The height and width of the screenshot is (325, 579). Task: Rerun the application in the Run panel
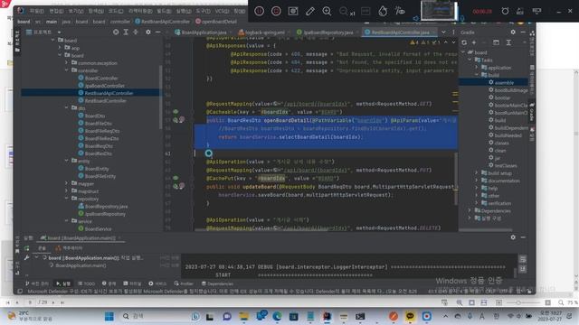point(26,248)
